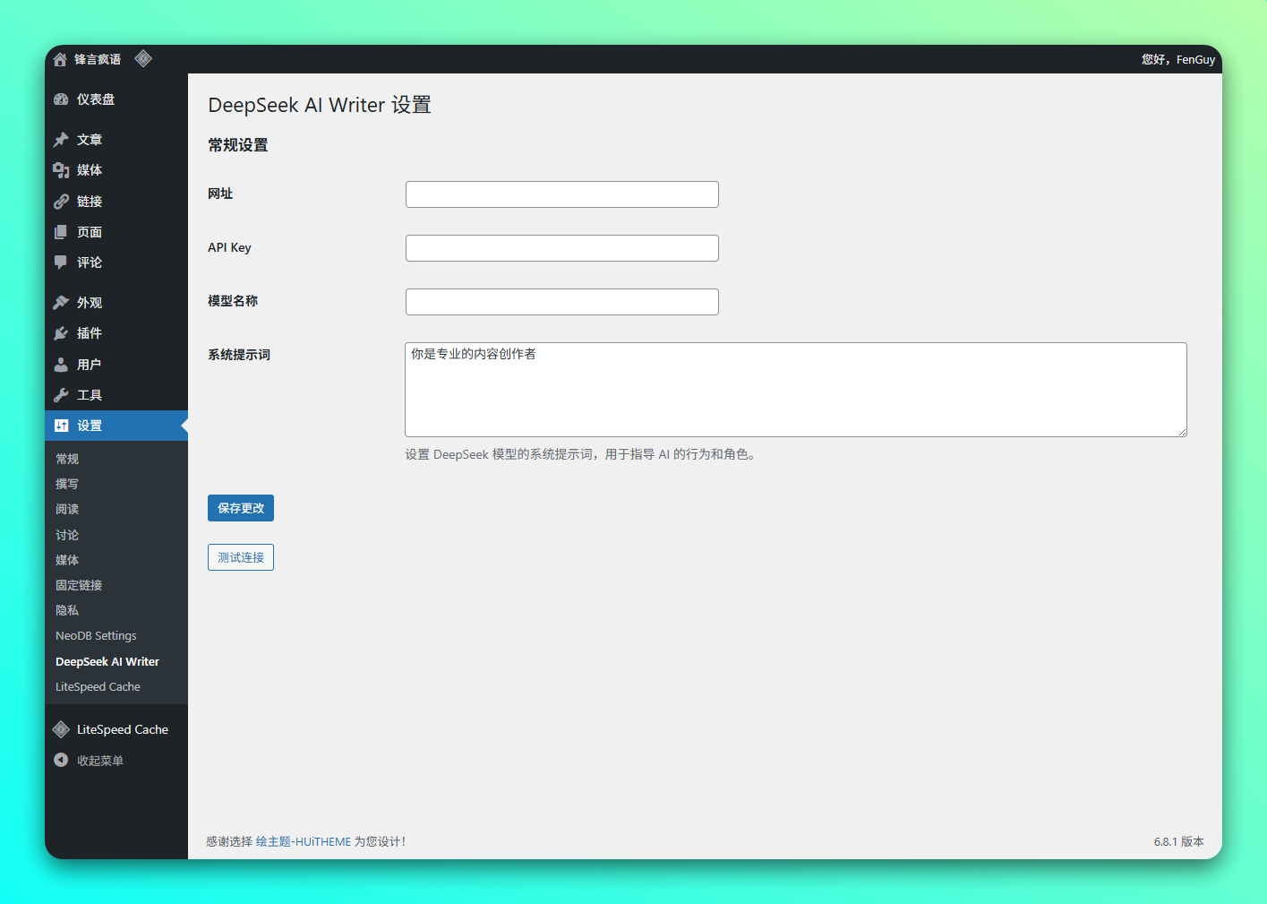Click the system prompt description text
This screenshot has width=1267, height=904.
pos(582,454)
